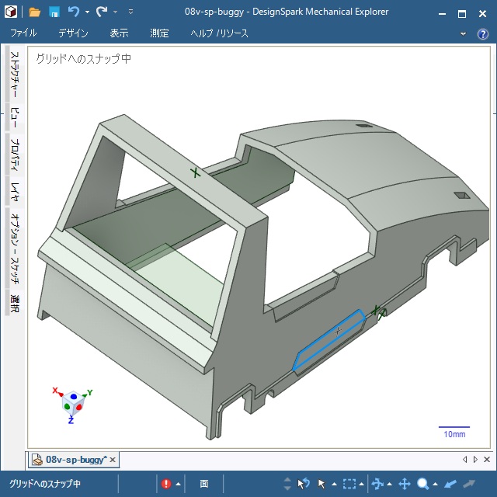Undo the last action with the undo arrow
The image size is (497, 497).
(x=74, y=12)
